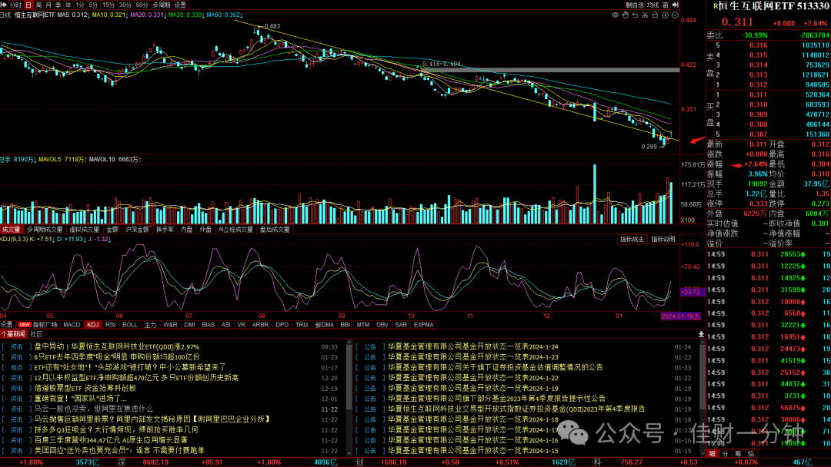Image resolution: width=831 pixels, height=467 pixels.
Task: Switch indicator to TRIX
Action: [302, 325]
